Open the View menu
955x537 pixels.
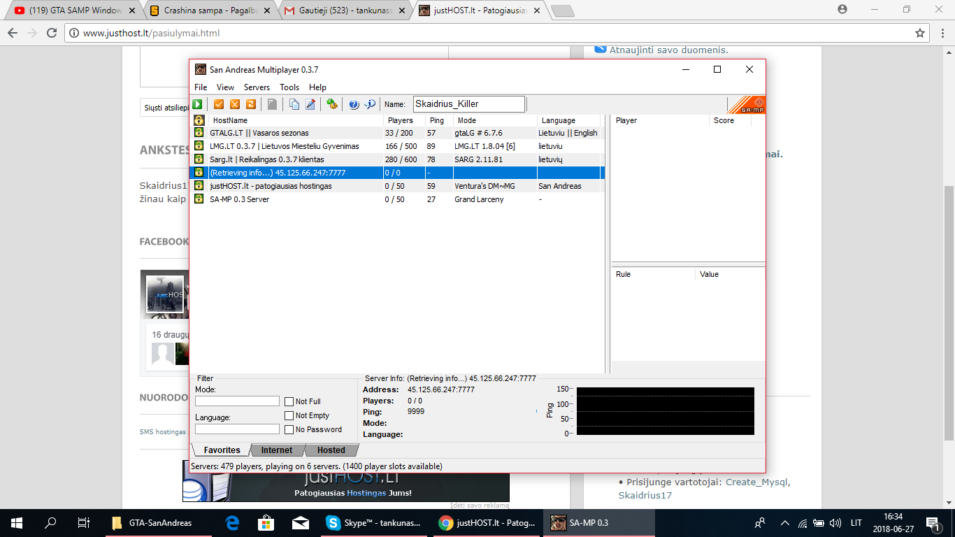225,87
